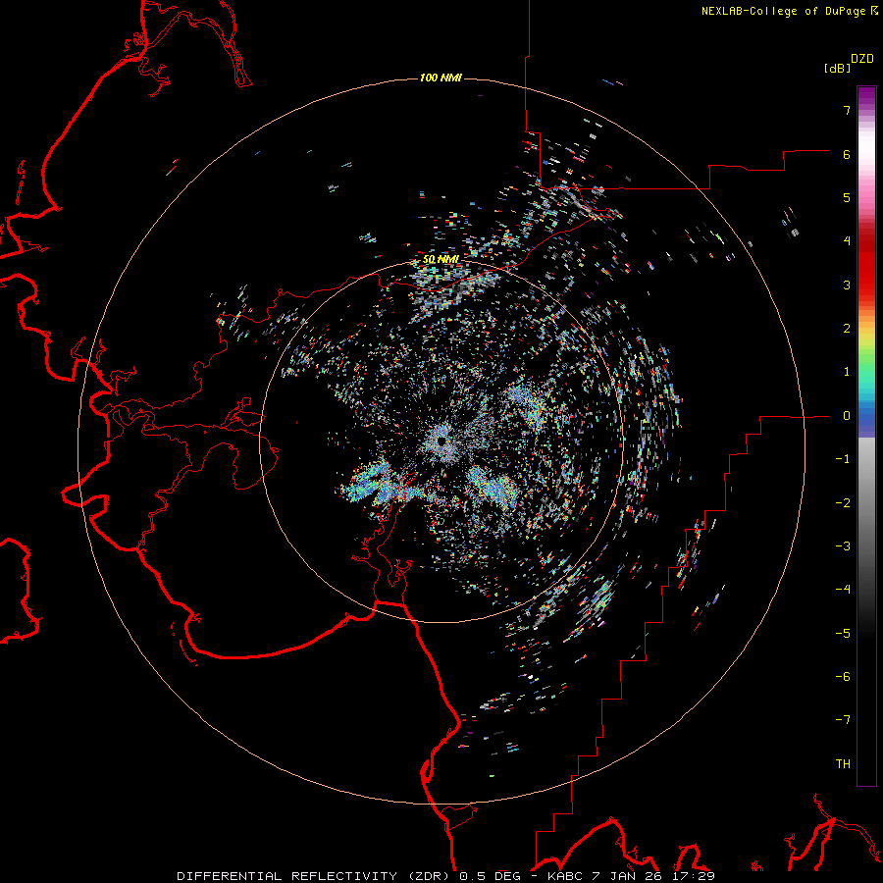
Task: Click the -6 dB scale value
Action: click(843, 677)
